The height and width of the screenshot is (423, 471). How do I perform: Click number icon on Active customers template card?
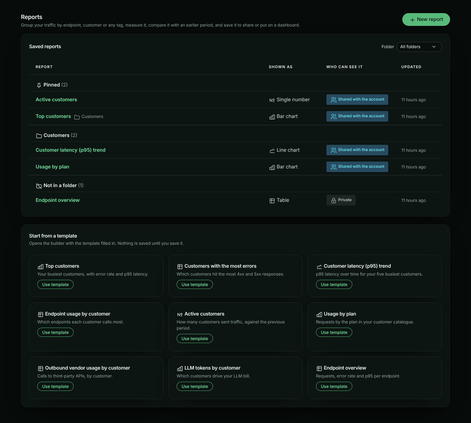(180, 315)
